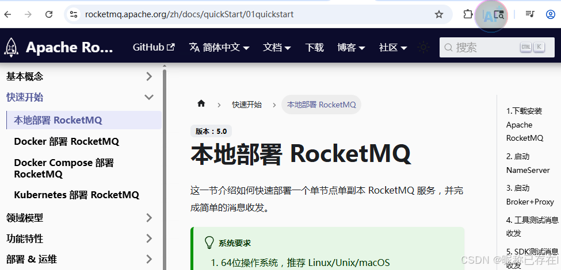The width and height of the screenshot is (561, 270).
Task: Click the 本地部署 RocketMQ page heading
Action: [x=300, y=154]
